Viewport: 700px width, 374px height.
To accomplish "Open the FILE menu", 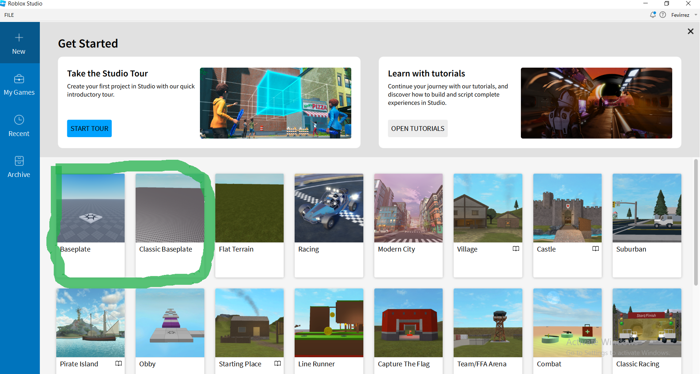I will coord(9,15).
